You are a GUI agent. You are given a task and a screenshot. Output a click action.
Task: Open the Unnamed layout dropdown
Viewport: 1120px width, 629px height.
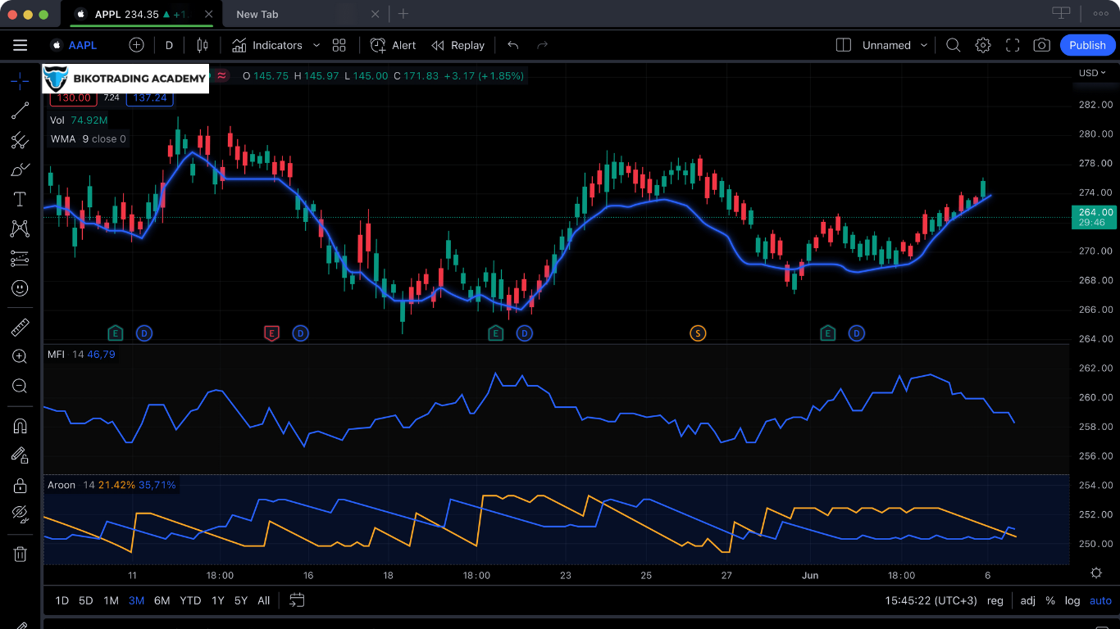(895, 45)
